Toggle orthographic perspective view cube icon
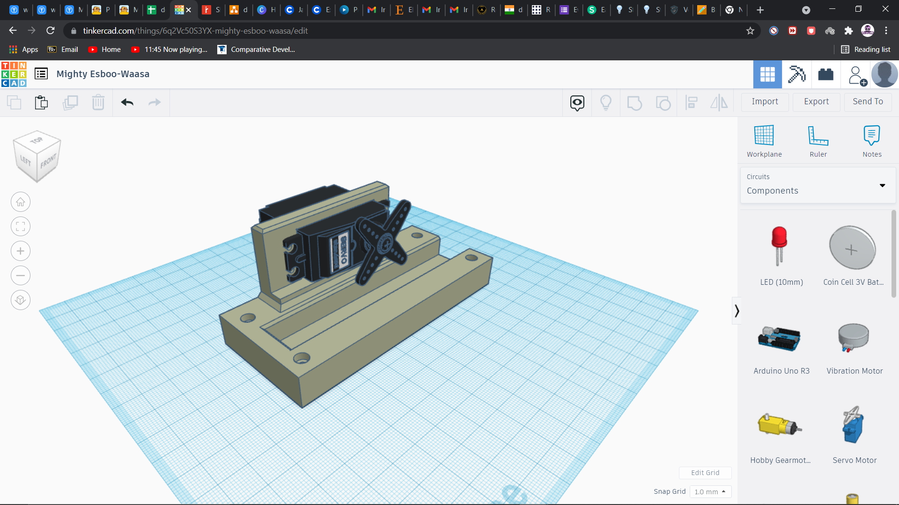The height and width of the screenshot is (505, 899). (x=21, y=300)
